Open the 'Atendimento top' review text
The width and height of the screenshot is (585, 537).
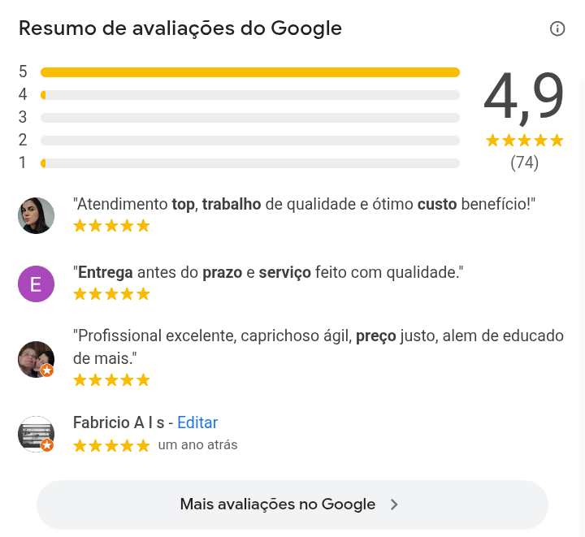[304, 204]
